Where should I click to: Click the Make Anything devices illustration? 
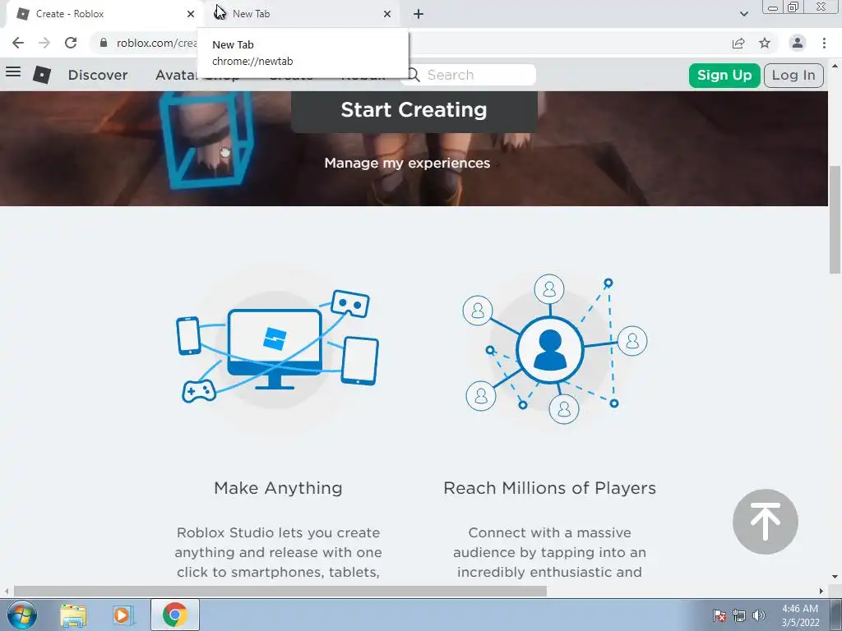[x=277, y=348]
